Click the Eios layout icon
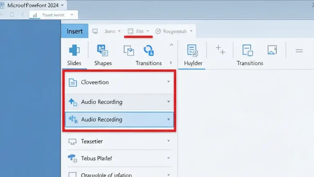This screenshot has width=314, height=177. (130, 31)
